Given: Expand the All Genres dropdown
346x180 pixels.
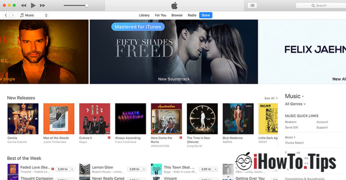Looking at the screenshot, I should (x=295, y=104).
